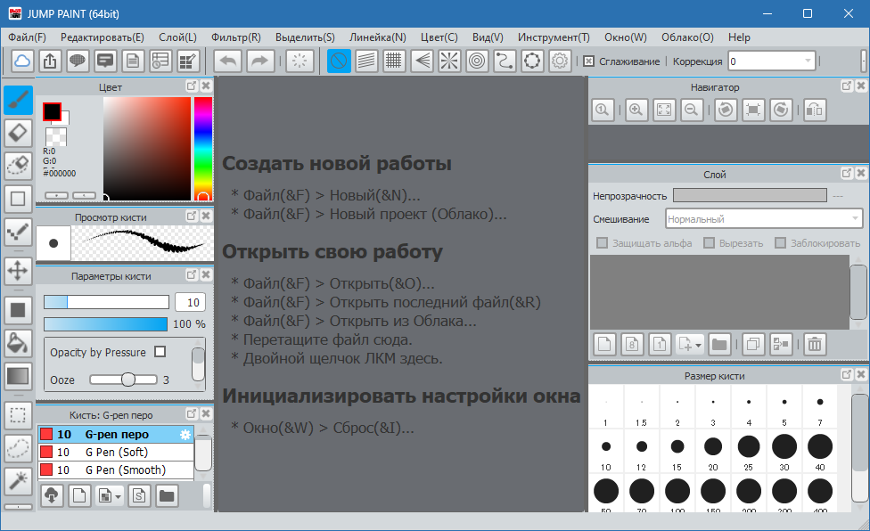Open the Облако(O) menu
Viewport: 870px width, 531px height.
pos(687,37)
